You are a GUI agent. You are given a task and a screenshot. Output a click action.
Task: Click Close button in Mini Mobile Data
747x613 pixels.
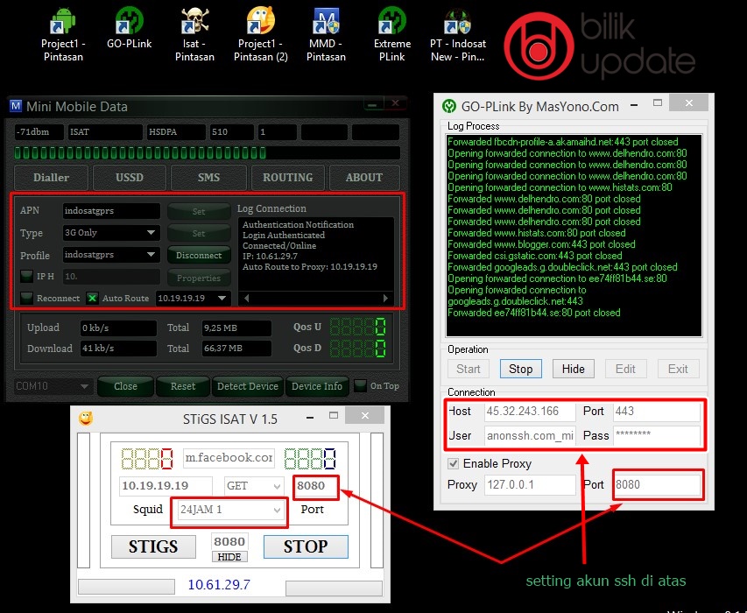click(x=125, y=386)
